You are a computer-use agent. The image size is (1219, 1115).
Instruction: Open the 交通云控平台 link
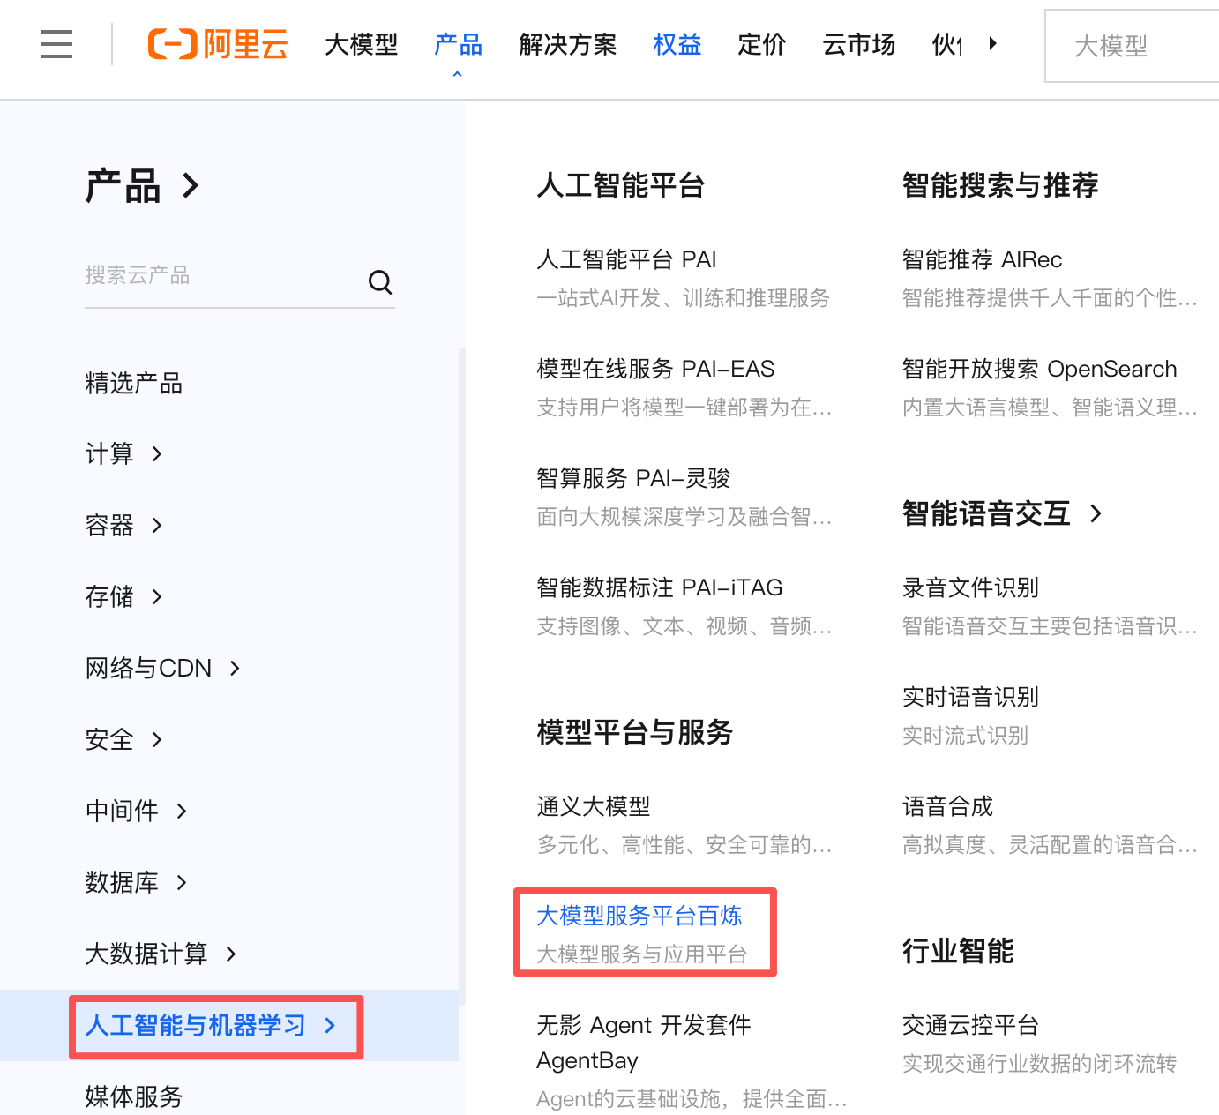pyautogui.click(x=970, y=1025)
